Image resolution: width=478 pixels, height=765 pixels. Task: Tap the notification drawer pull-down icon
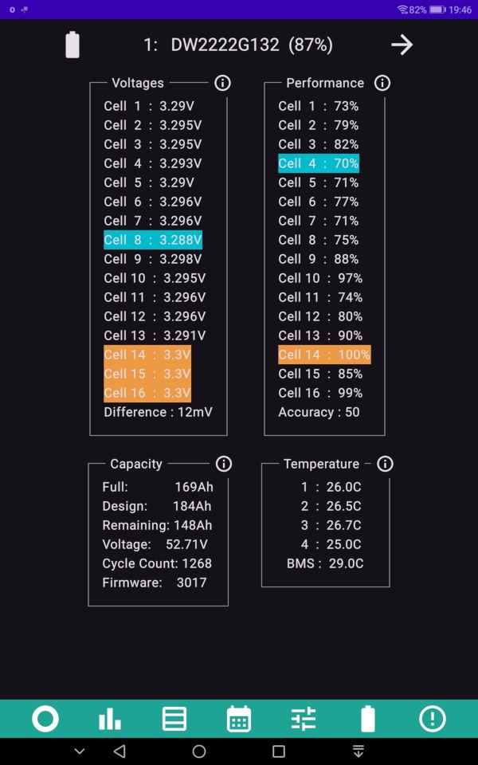point(358,751)
